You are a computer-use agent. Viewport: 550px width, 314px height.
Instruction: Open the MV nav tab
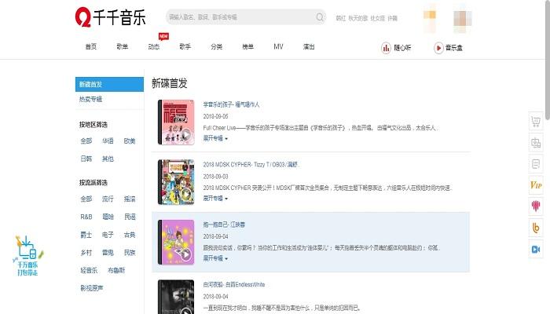click(278, 46)
